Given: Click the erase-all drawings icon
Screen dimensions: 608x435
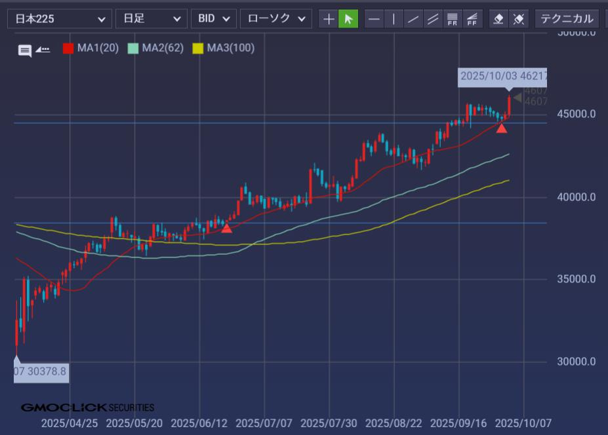Looking at the screenshot, I should (x=518, y=19).
